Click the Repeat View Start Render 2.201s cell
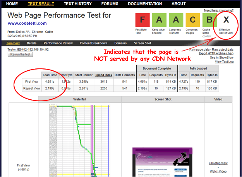The image size is (242, 177). click(84, 88)
